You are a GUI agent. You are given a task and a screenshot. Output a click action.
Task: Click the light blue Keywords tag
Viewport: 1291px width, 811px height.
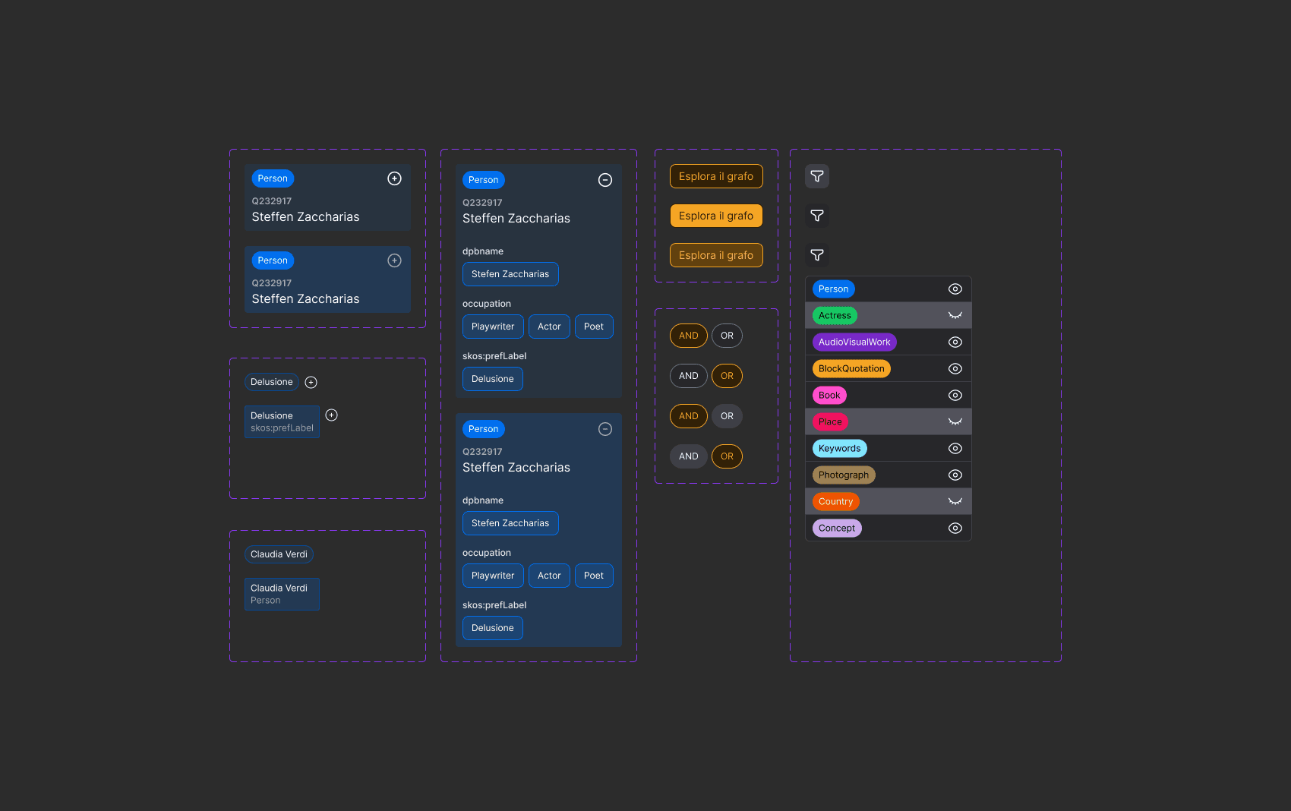click(839, 448)
